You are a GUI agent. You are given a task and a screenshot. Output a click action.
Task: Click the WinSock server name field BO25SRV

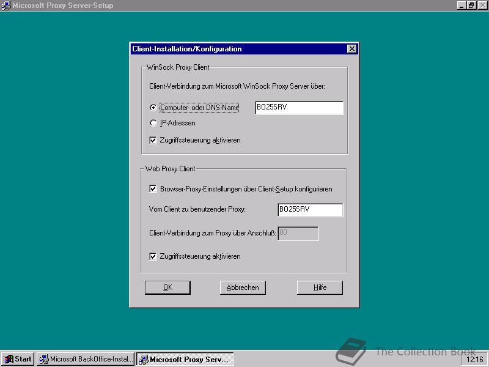tap(299, 108)
